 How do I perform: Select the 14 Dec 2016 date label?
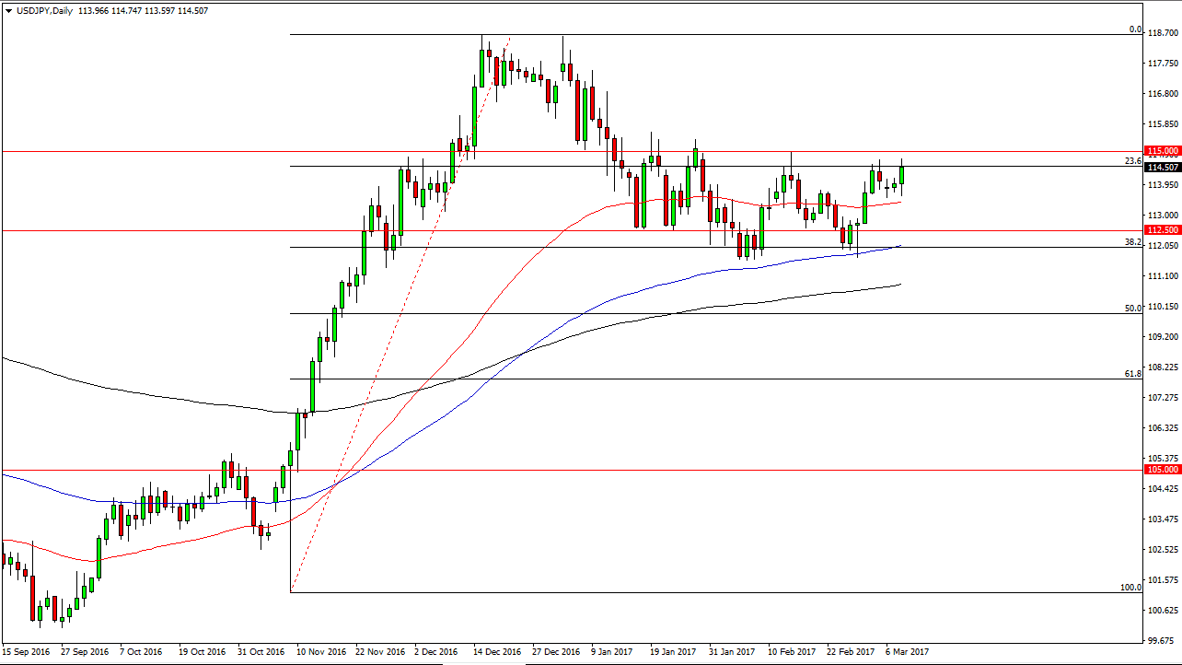point(495,652)
